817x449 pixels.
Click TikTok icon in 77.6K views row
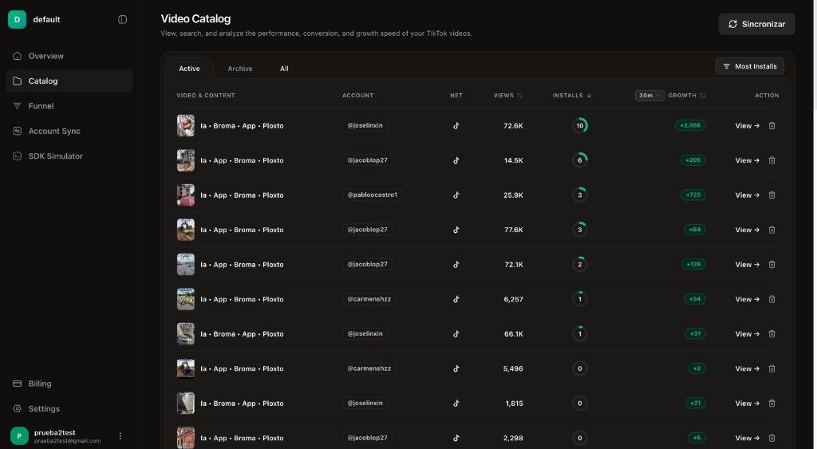point(456,230)
